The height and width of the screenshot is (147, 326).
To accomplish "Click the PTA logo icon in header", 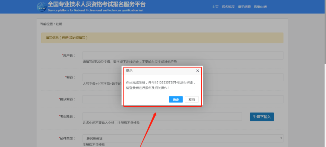I will coord(41,7).
